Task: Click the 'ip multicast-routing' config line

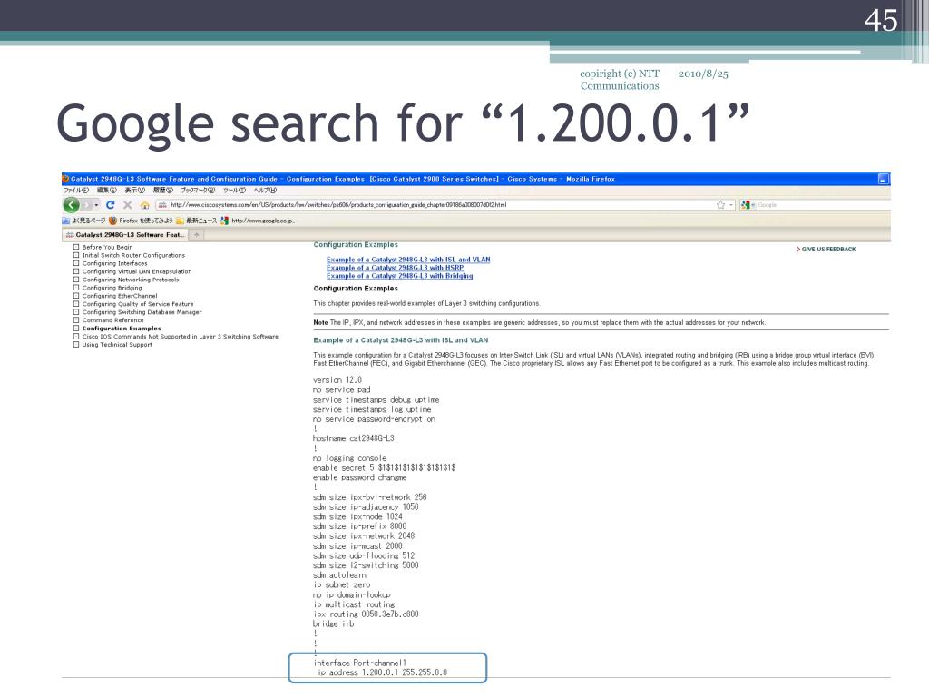Action: 354,604
